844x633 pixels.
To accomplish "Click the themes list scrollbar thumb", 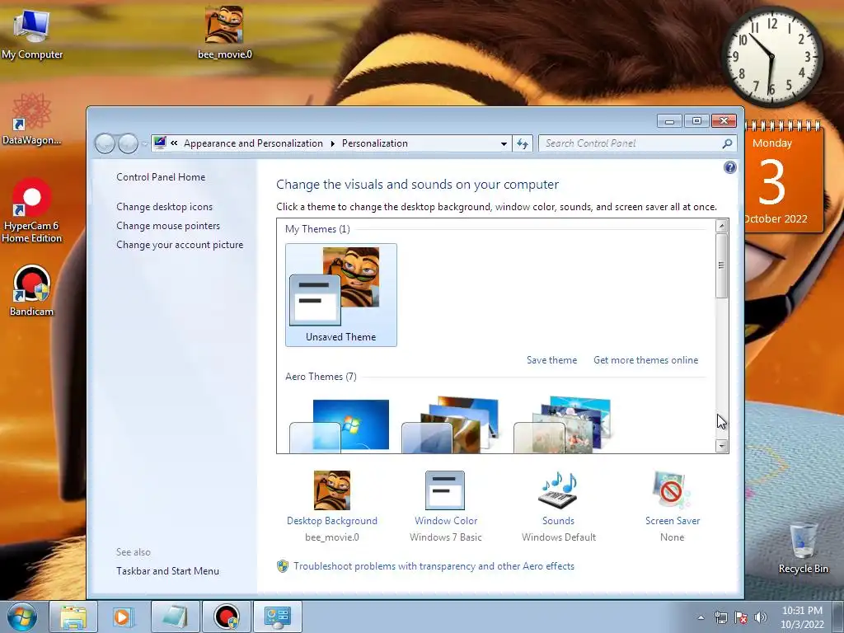I will pos(722,265).
